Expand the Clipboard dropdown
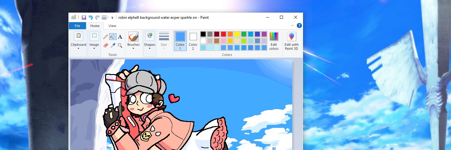This screenshot has height=150, width=451. tap(79, 48)
